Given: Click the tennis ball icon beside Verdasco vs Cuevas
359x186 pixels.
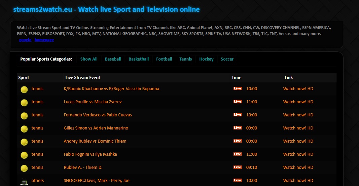Looking at the screenshot, I should click(24, 116).
